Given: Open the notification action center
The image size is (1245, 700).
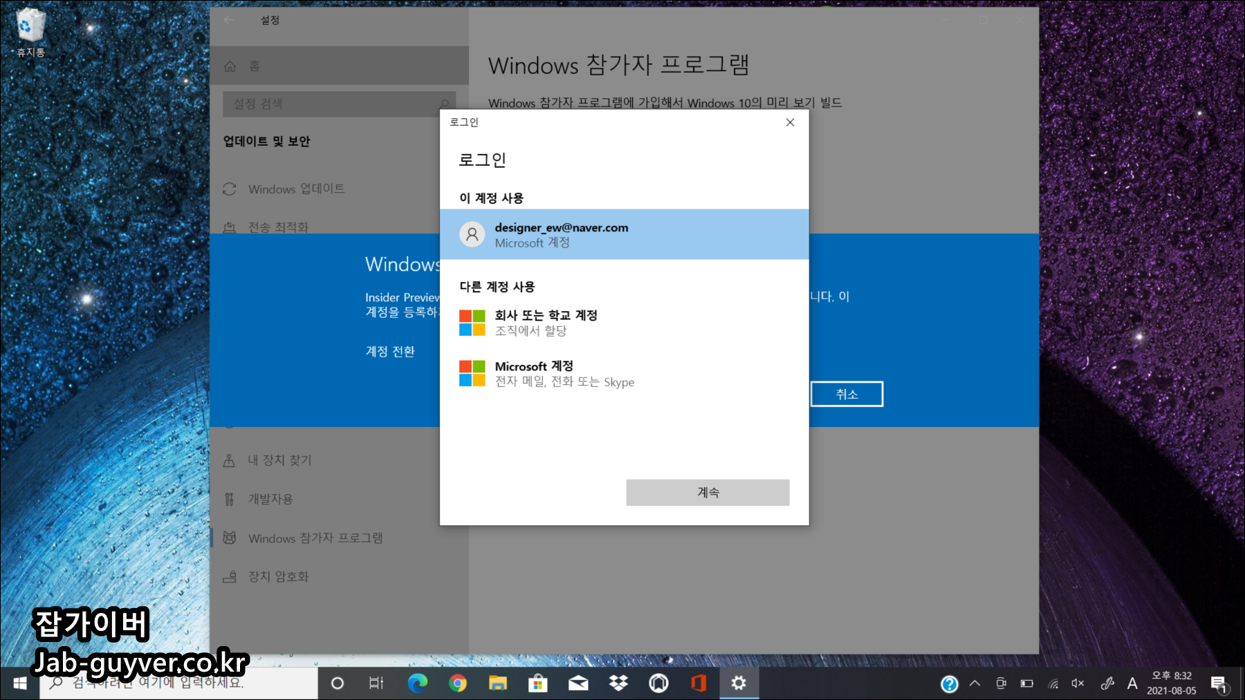Looking at the screenshot, I should point(1219,683).
